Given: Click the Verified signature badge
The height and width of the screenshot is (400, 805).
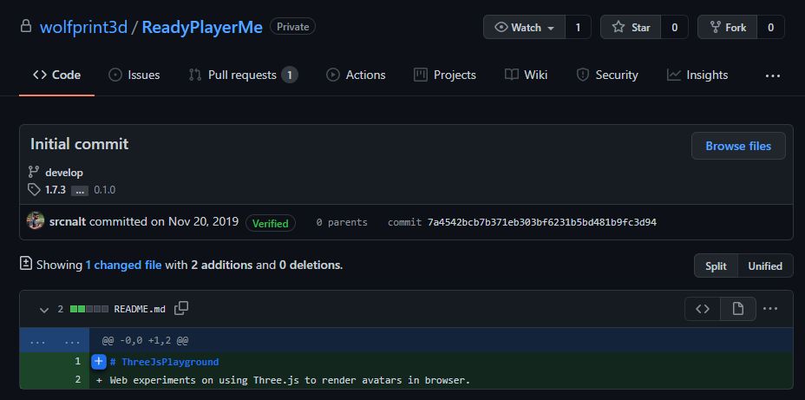Looking at the screenshot, I should [x=271, y=223].
